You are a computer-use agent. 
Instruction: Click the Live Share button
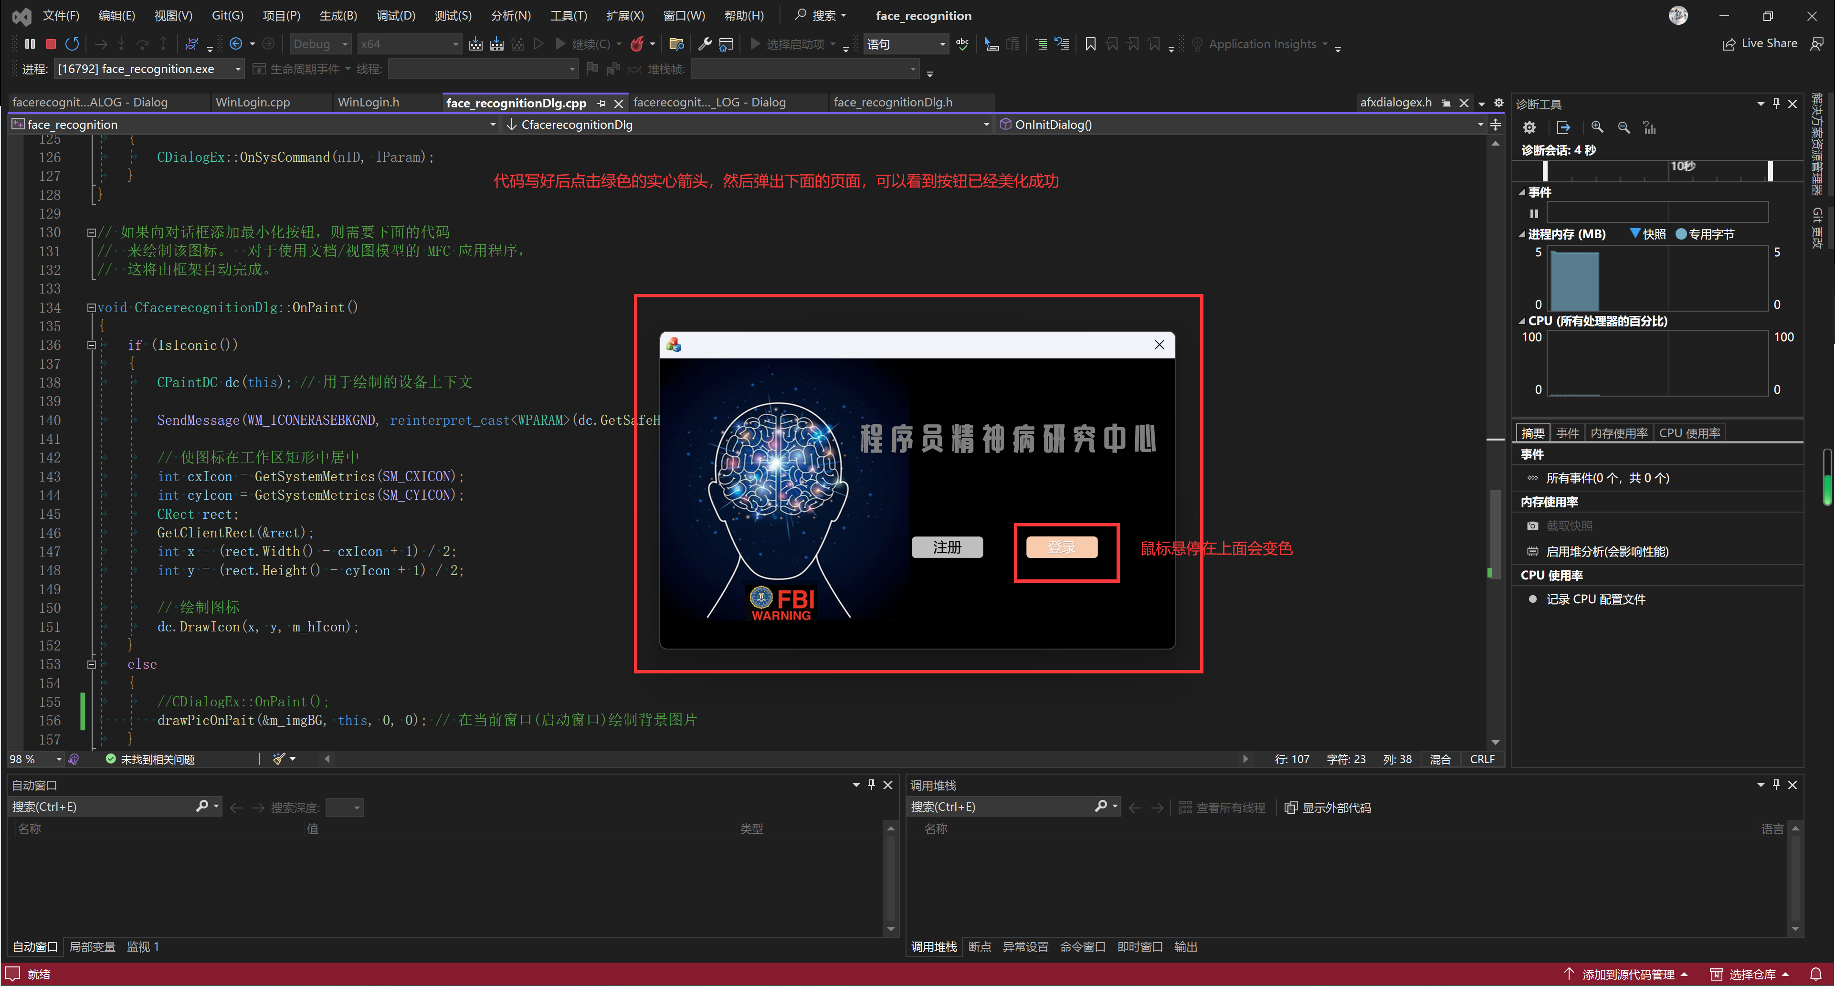point(1760,44)
